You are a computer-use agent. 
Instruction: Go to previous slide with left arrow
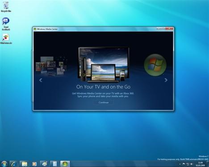point(41,80)
